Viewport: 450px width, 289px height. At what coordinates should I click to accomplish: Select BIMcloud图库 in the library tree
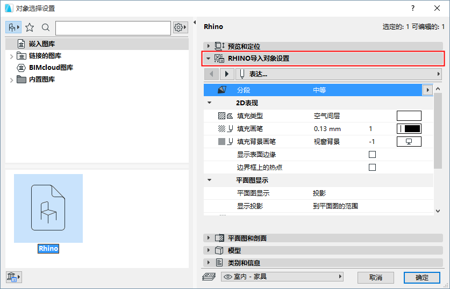point(51,68)
